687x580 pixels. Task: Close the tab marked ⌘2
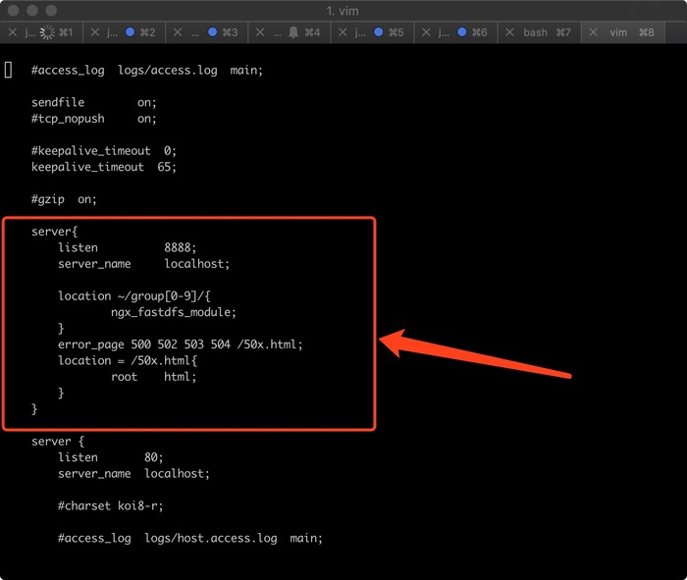click(95, 32)
